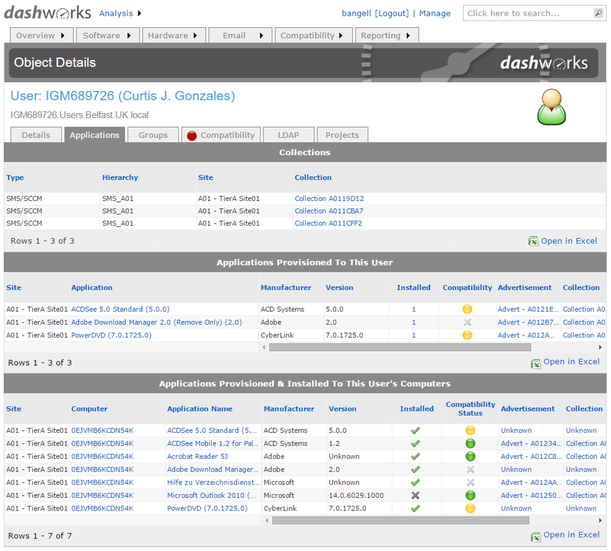Click installed count 1 for PowerDVD (7.0.1725.0)
Screen dimensions: 611x551
[x=413, y=335]
